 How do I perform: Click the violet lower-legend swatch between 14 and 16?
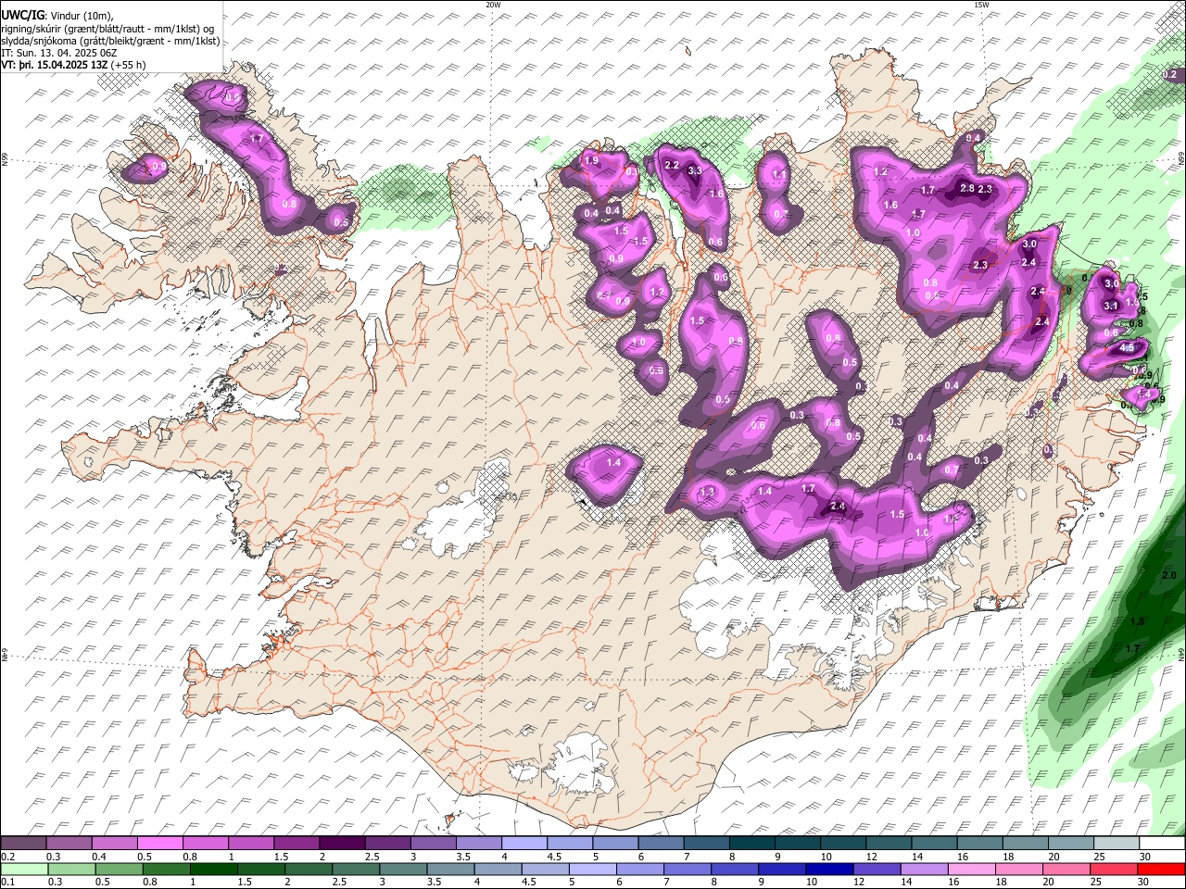[925, 869]
